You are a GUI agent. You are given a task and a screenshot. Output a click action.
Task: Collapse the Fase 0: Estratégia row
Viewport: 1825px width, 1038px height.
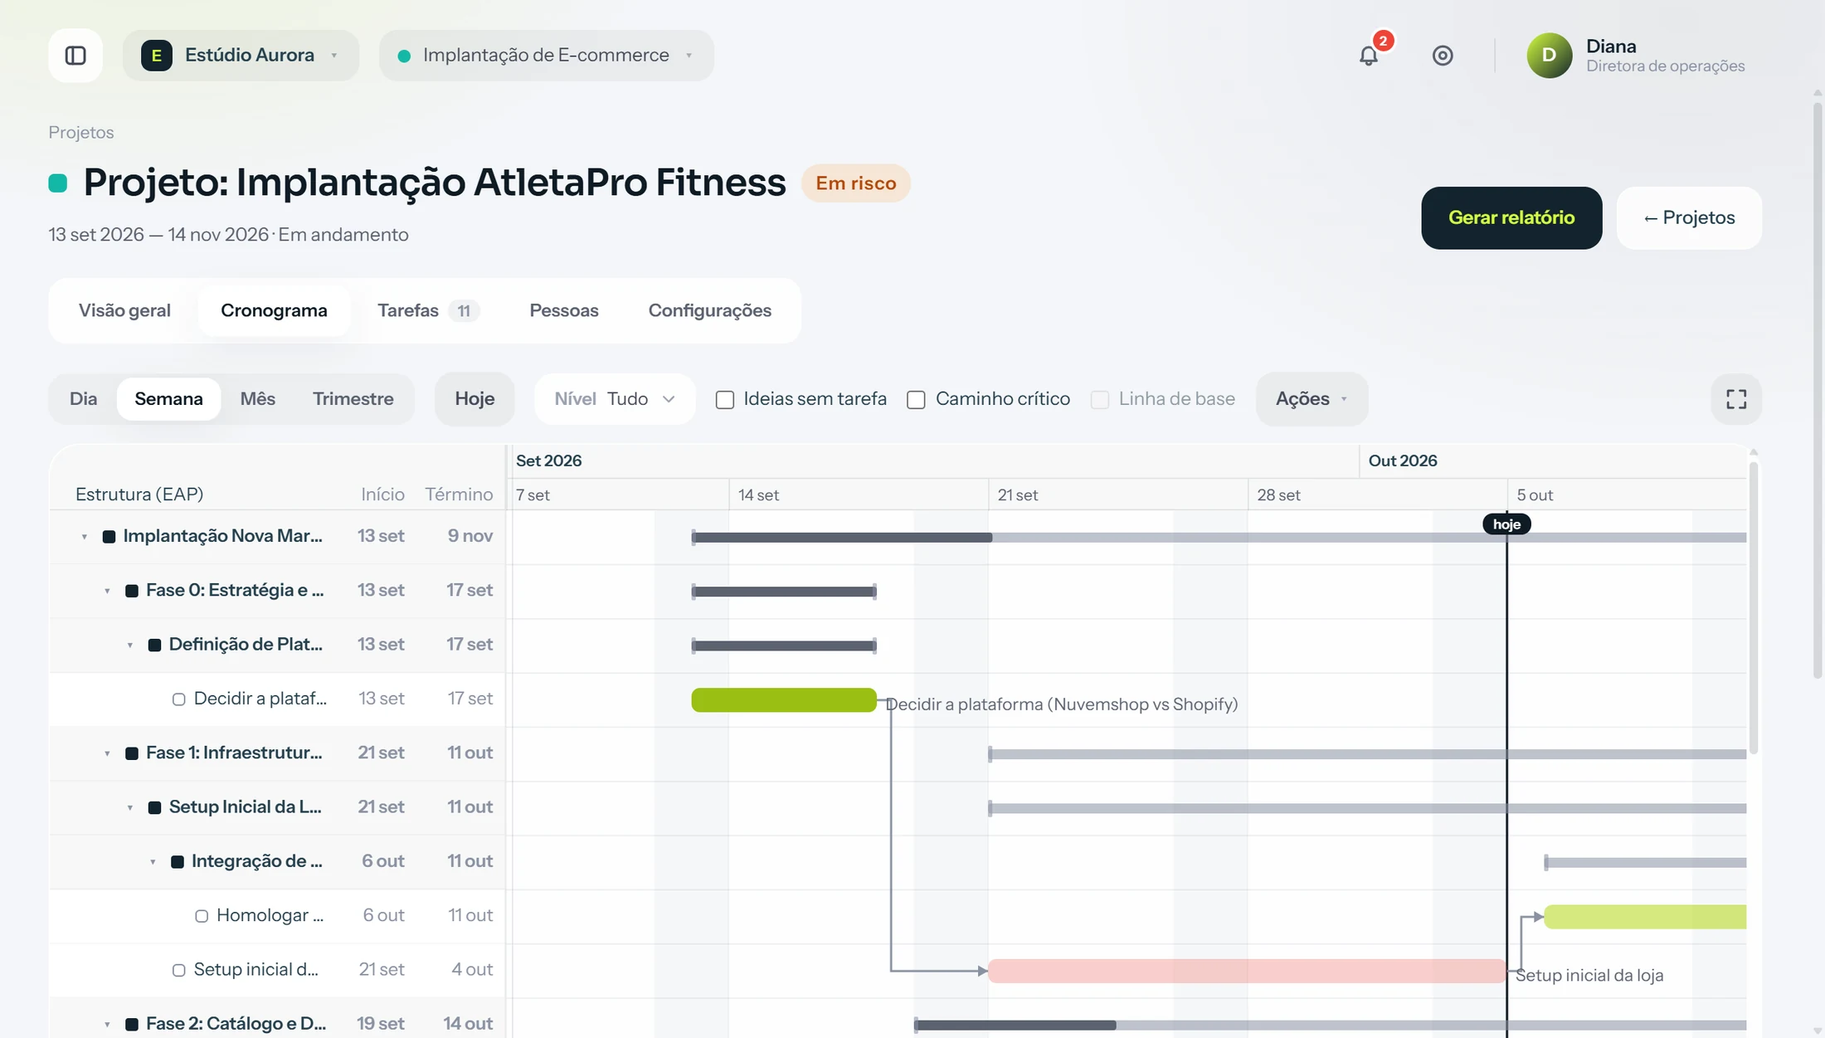pos(107,591)
